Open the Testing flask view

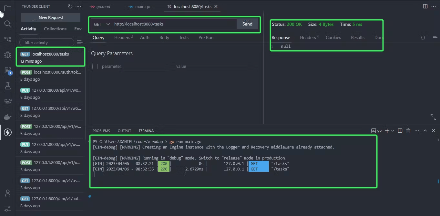[x=8, y=86]
